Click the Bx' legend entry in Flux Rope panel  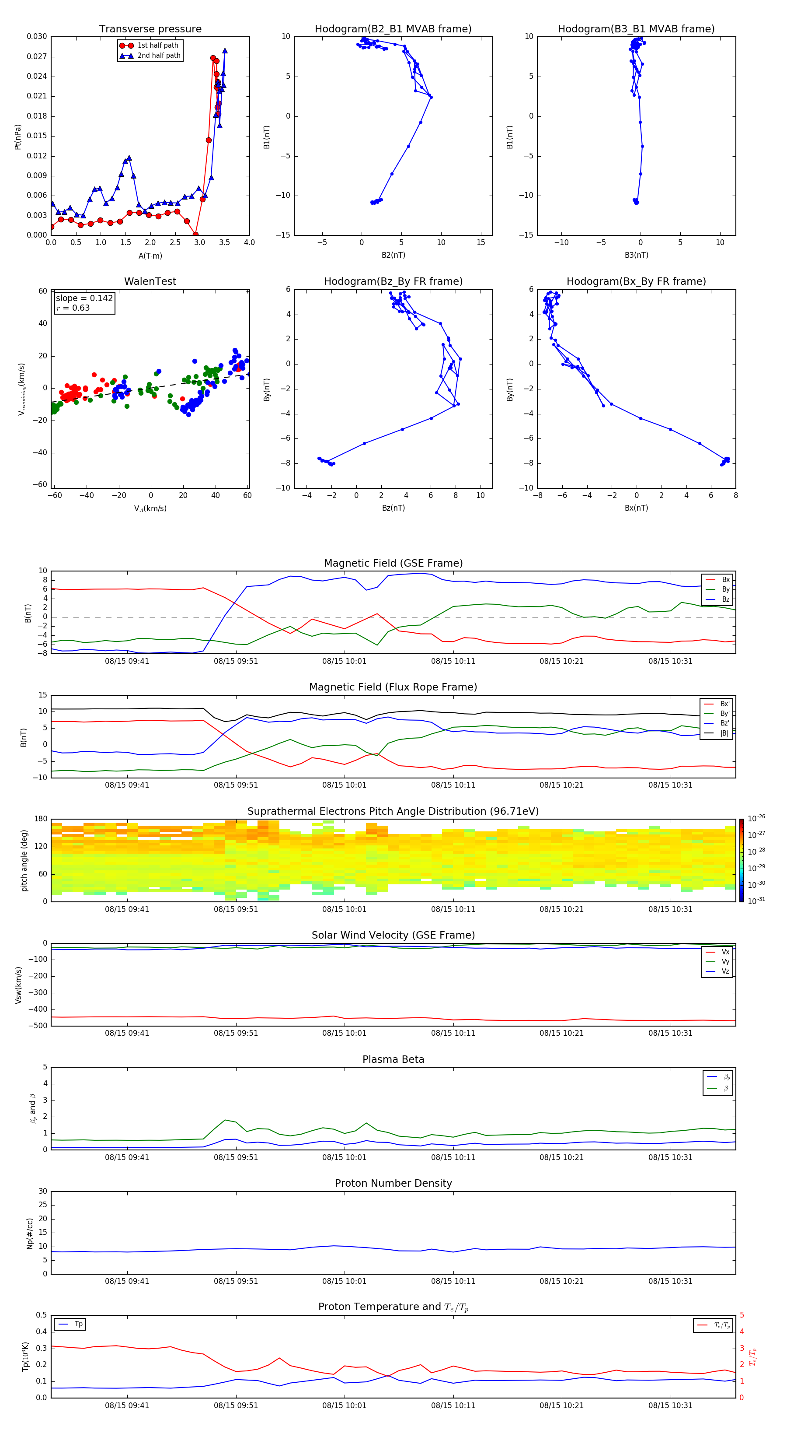click(717, 704)
